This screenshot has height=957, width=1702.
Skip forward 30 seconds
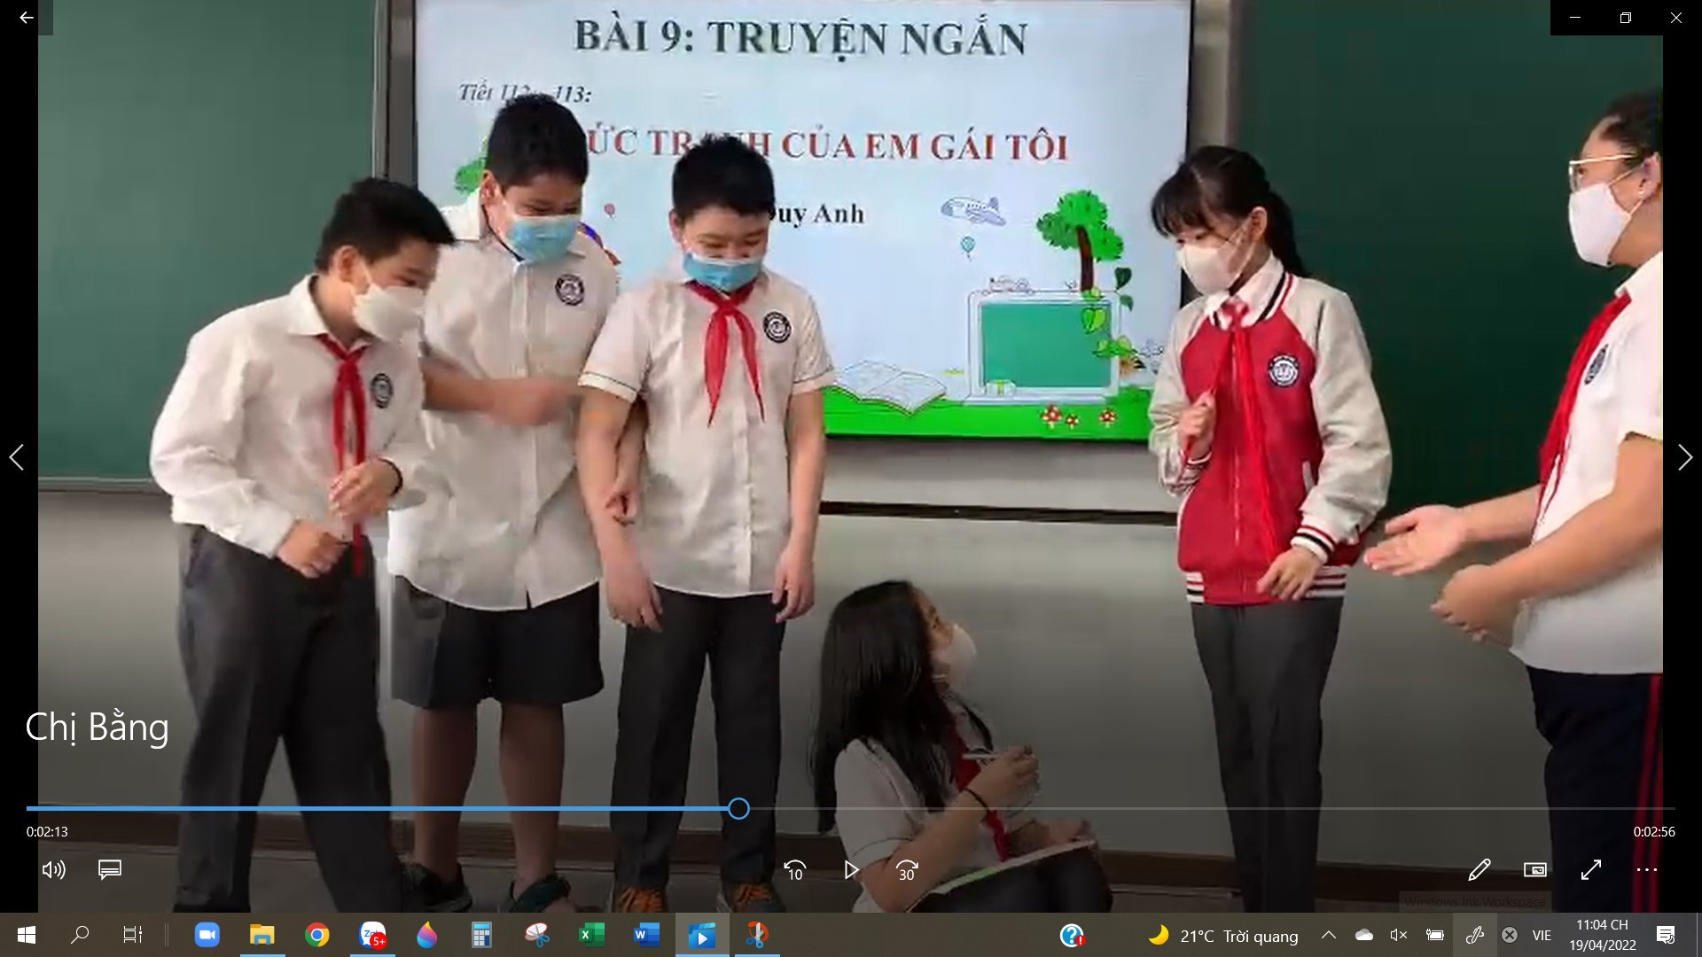click(x=906, y=870)
